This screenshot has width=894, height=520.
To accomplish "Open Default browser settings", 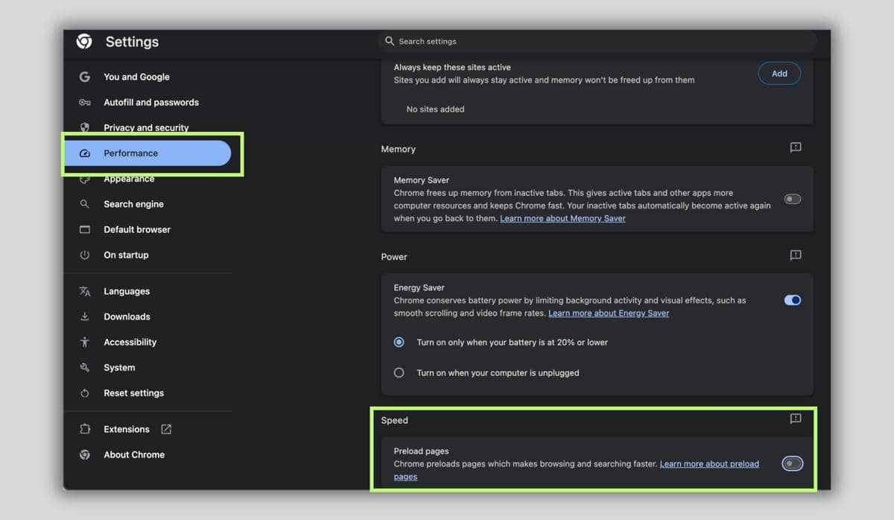I will [137, 229].
